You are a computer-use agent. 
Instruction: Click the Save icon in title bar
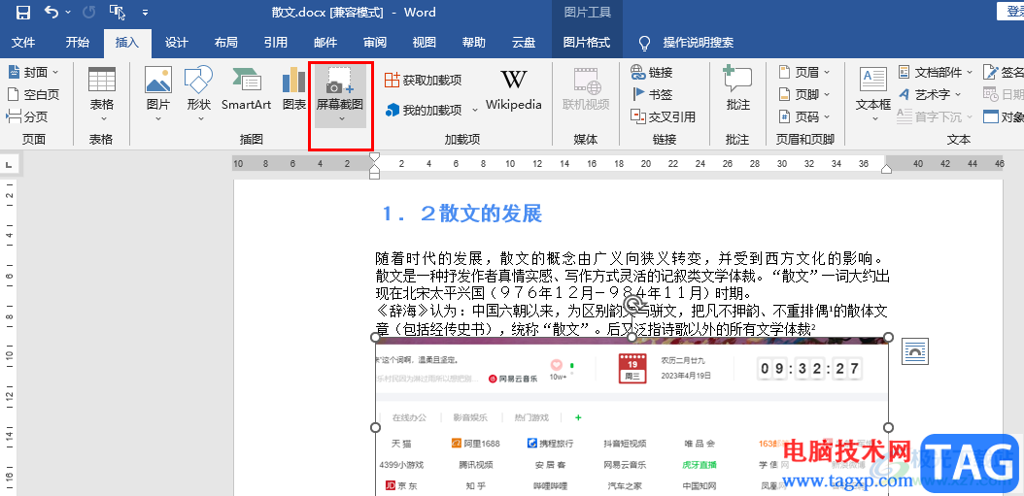point(23,12)
